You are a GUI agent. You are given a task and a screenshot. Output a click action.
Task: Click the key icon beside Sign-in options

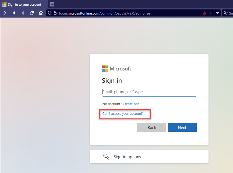pos(106,157)
